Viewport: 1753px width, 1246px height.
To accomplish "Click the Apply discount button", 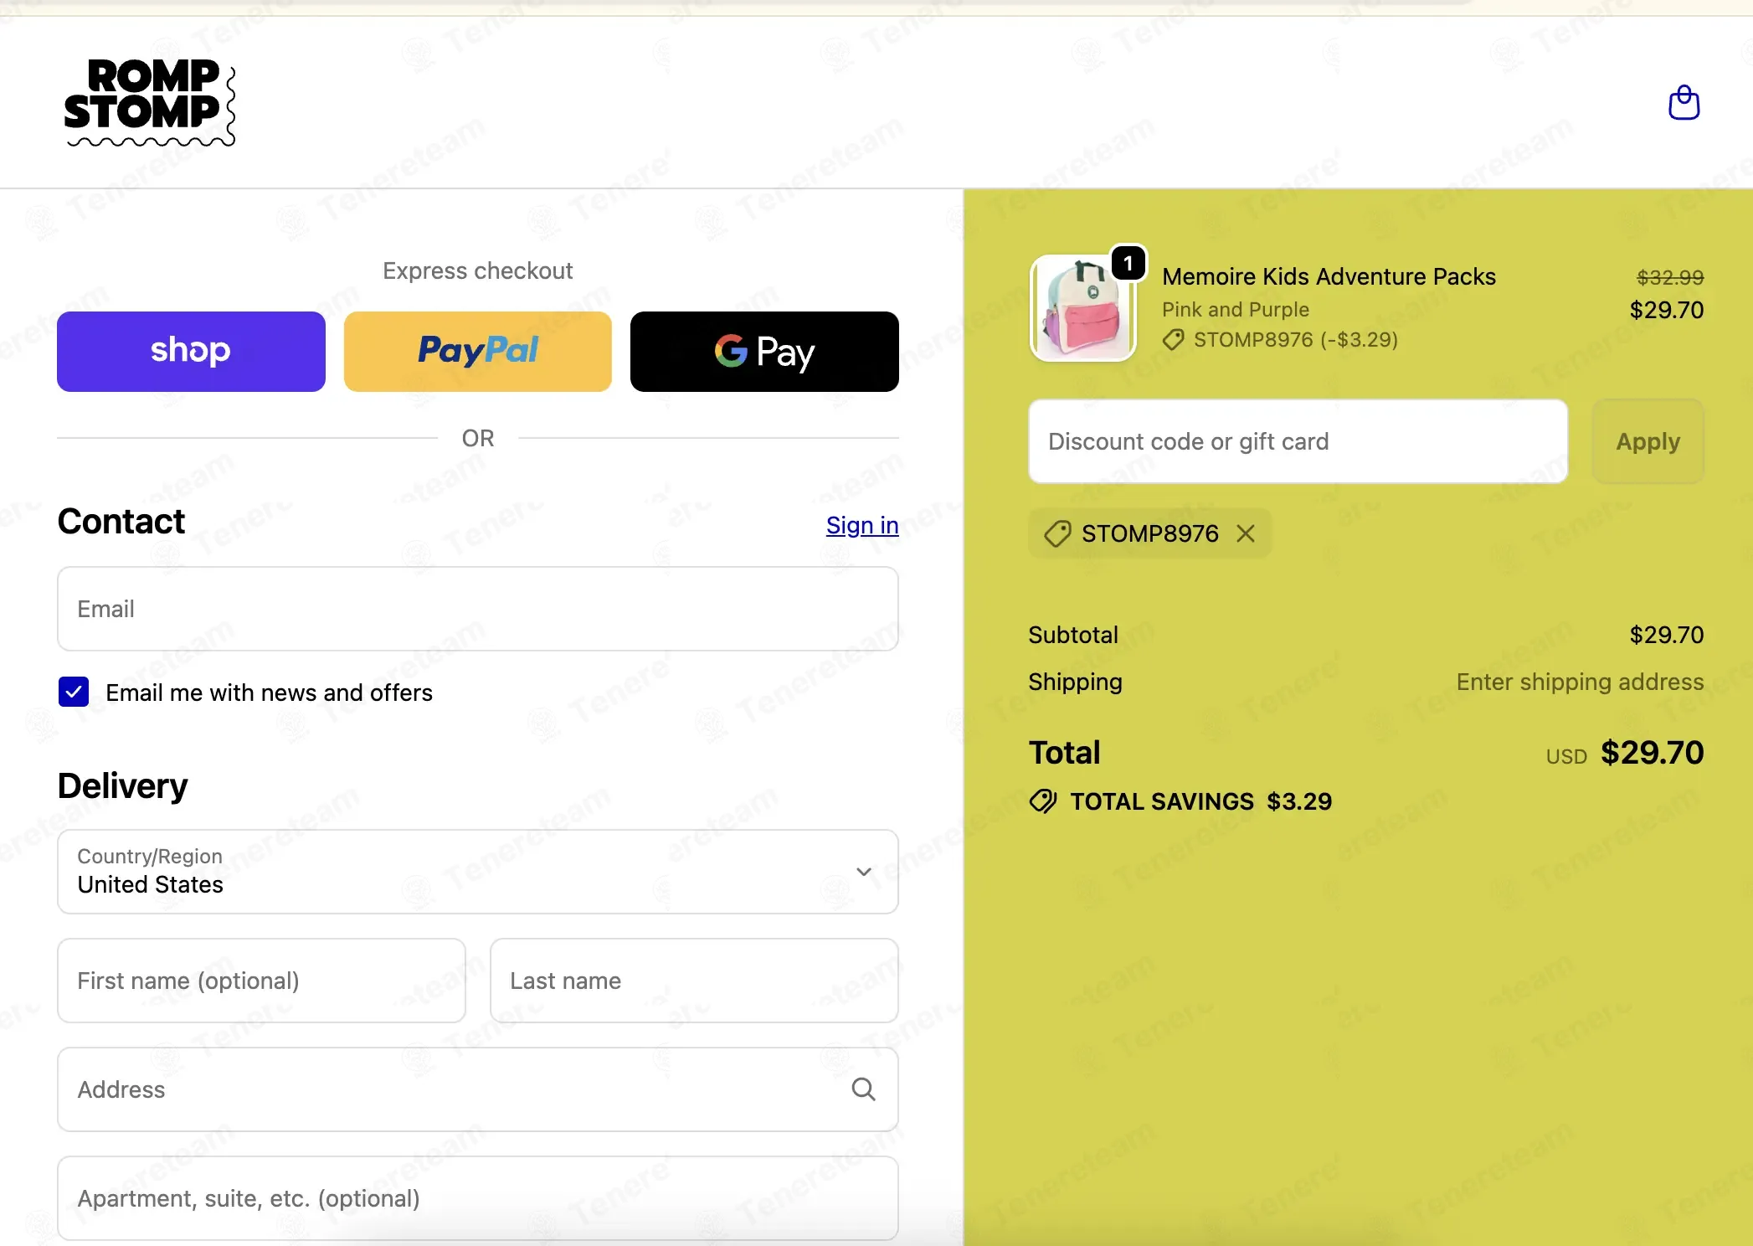I will coord(1648,441).
